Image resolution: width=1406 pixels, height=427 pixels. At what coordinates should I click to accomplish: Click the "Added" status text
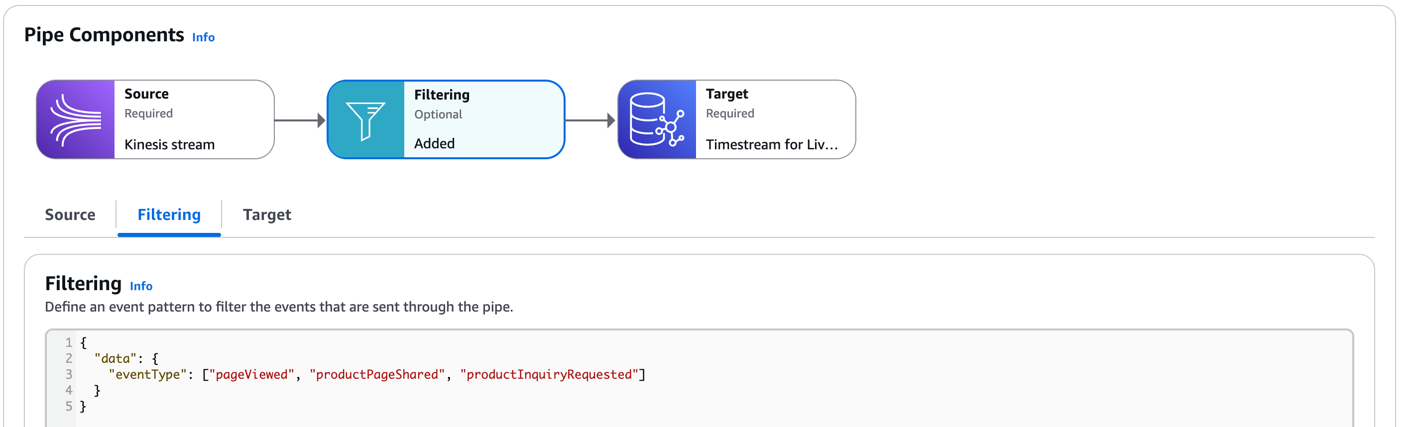click(434, 143)
